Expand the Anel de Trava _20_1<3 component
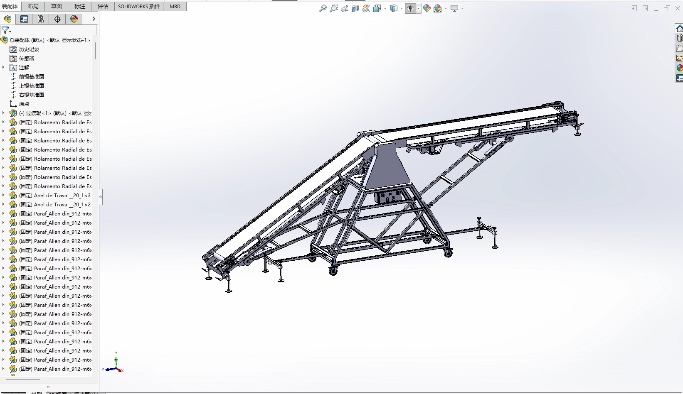Screen dimensions: 683x394 click(x=3, y=195)
